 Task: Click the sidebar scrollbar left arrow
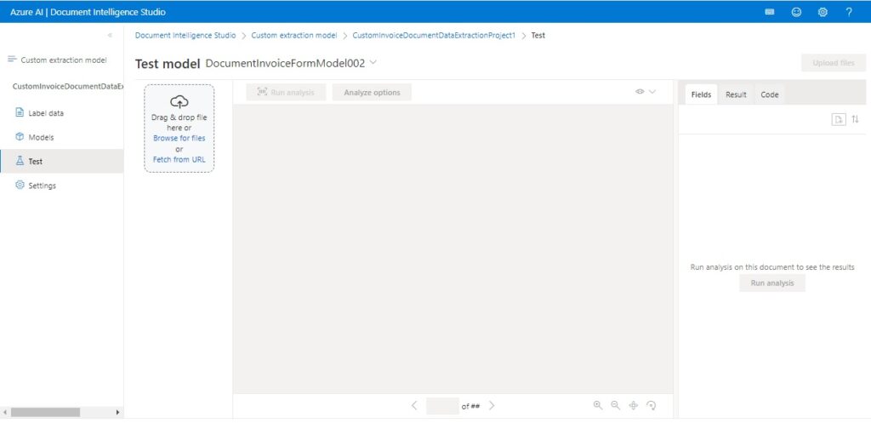pyautogui.click(x=5, y=413)
